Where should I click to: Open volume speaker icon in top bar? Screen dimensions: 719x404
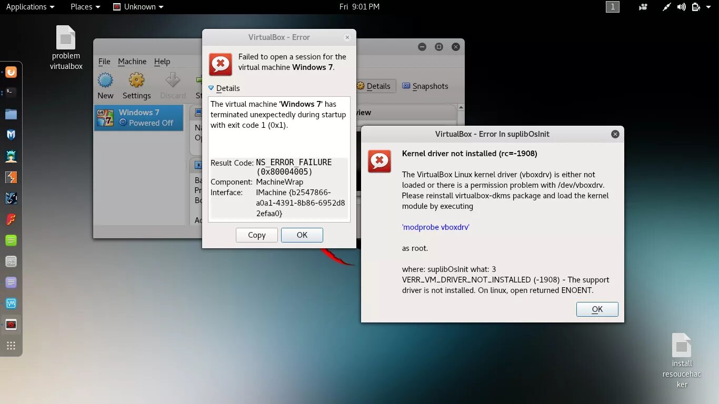point(682,7)
